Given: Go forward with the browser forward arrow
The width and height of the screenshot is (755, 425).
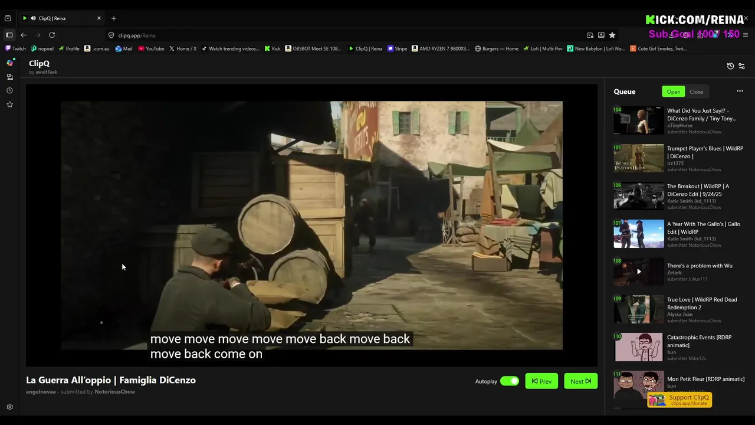Looking at the screenshot, I should [38, 35].
